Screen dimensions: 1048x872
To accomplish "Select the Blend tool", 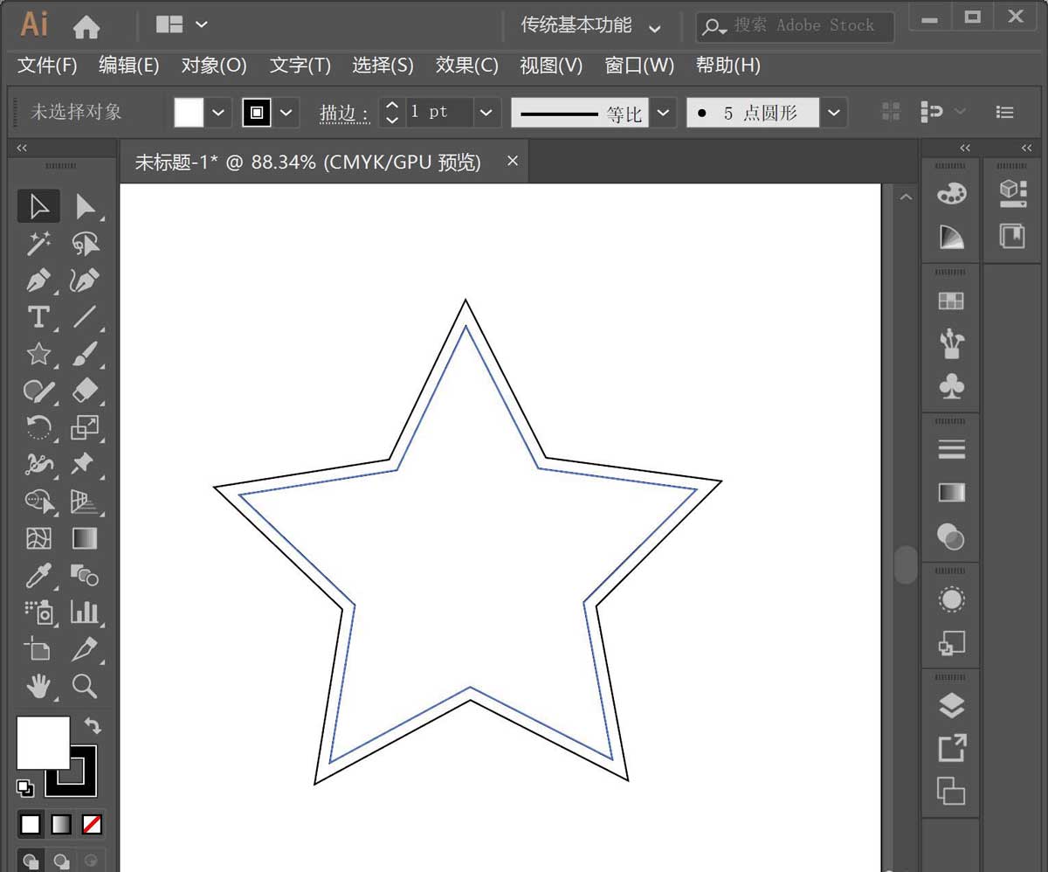I will (86, 575).
